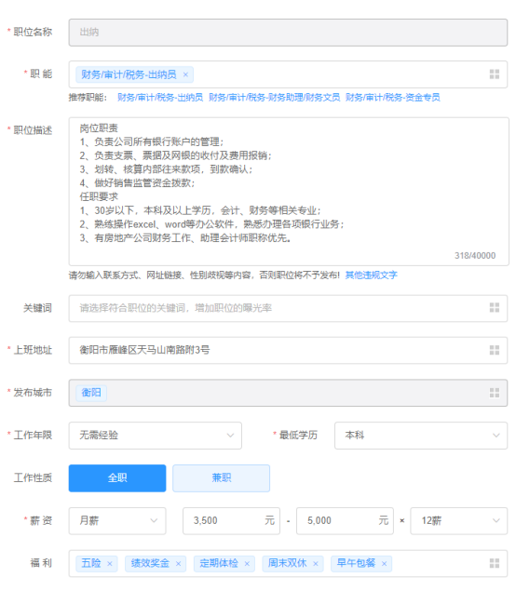Open the grid picker in the 关键词 field
516x591 pixels.
click(495, 307)
